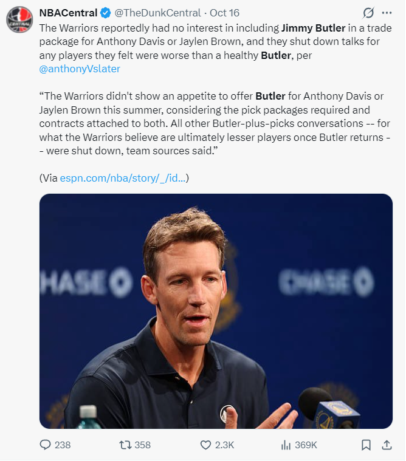
Task: Click the Grok explain-post icon
Action: click(368, 13)
